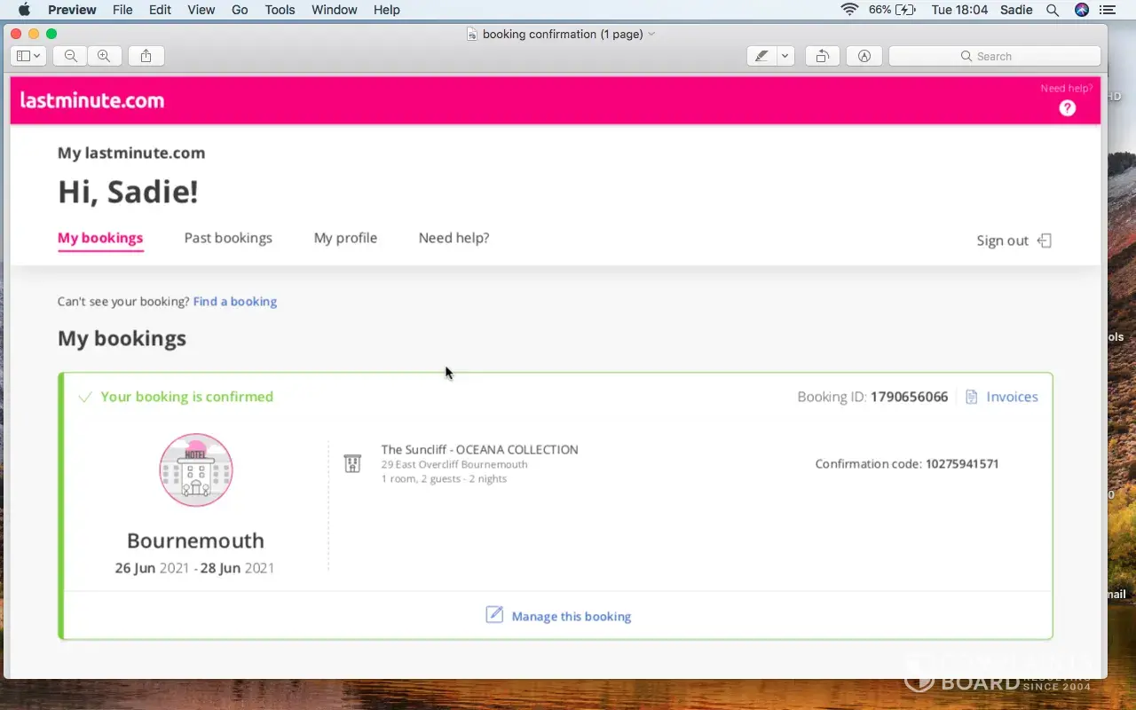Show the Markup toolbar

(x=864, y=56)
